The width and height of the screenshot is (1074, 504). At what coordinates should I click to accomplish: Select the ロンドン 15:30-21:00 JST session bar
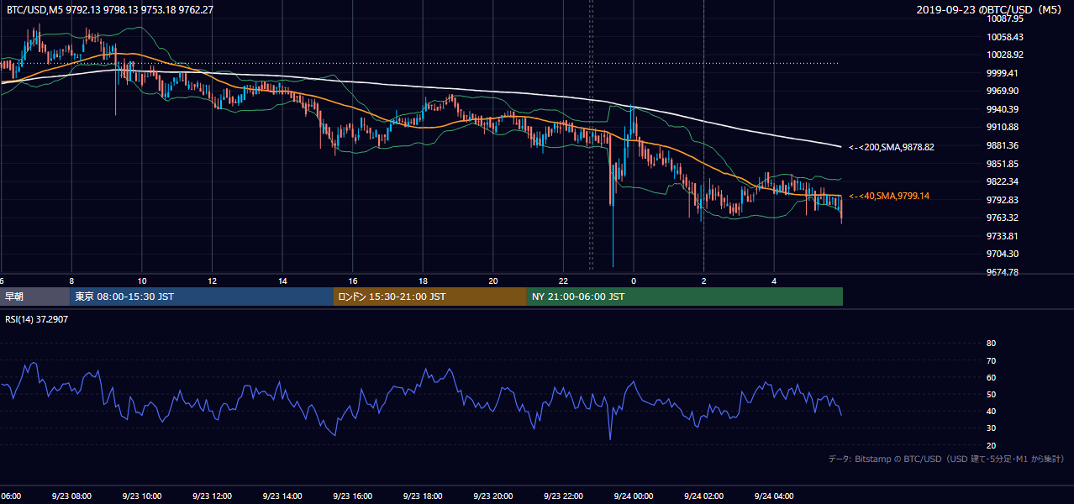pos(430,297)
